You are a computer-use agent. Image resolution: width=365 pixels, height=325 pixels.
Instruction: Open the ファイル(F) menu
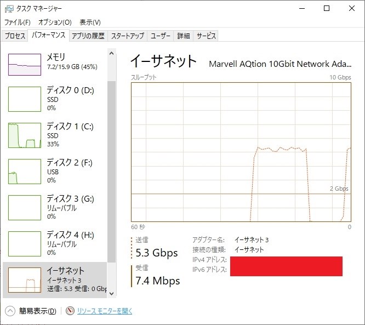(x=18, y=22)
